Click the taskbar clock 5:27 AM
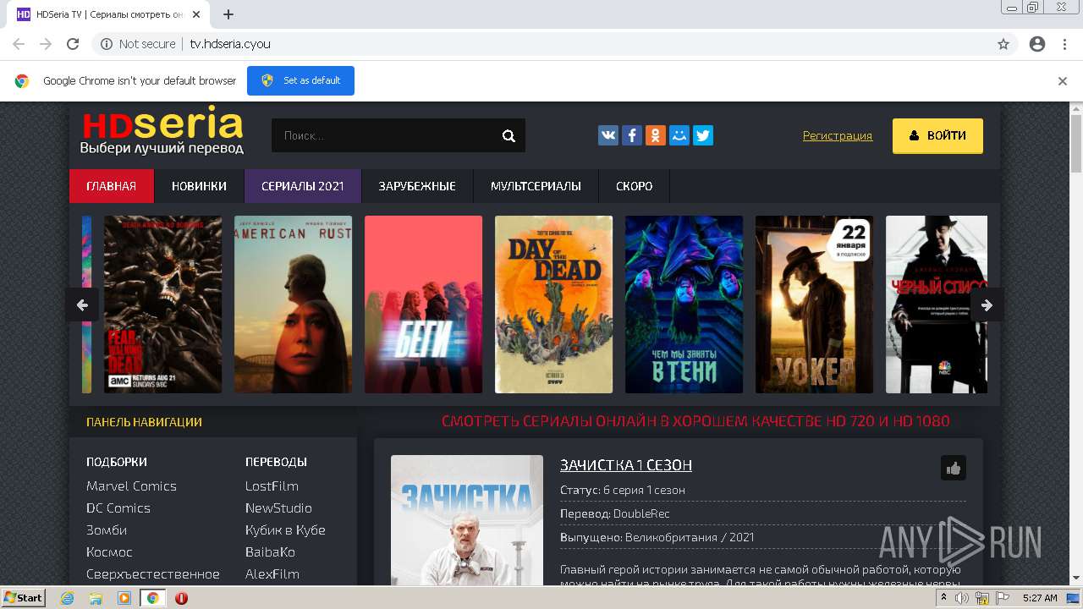The height and width of the screenshot is (609, 1083). [x=1040, y=598]
